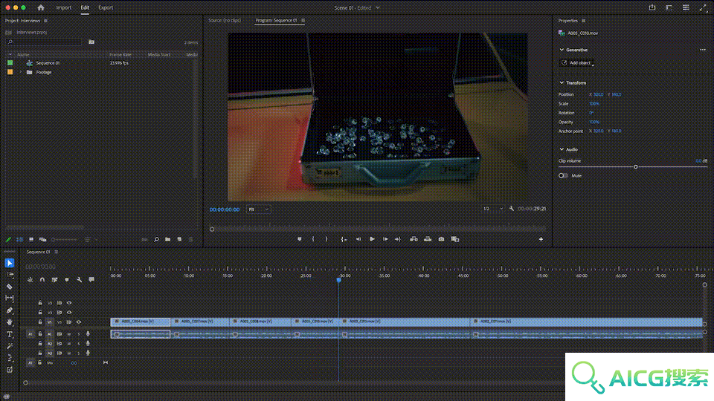This screenshot has height=401, width=714.
Task: Open the button editor plus icon
Action: pyautogui.click(x=541, y=239)
